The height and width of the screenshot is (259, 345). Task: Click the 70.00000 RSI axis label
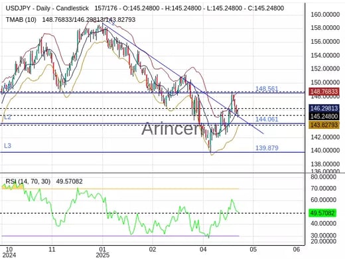click(x=323, y=189)
